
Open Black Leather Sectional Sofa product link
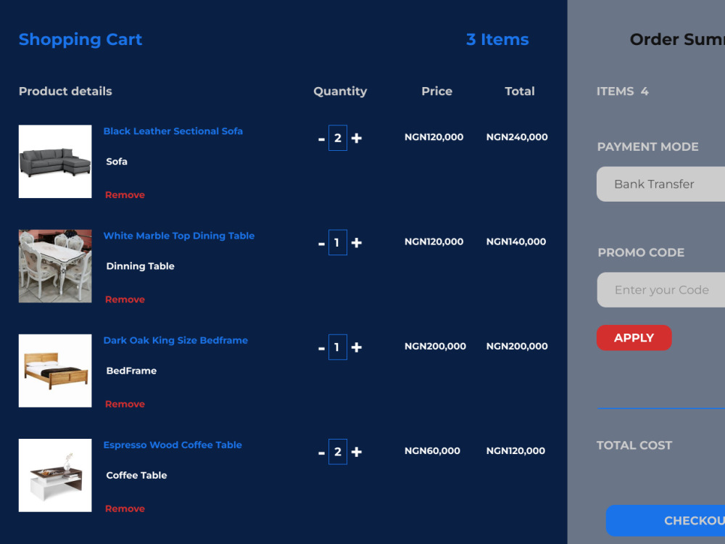pyautogui.click(x=173, y=131)
